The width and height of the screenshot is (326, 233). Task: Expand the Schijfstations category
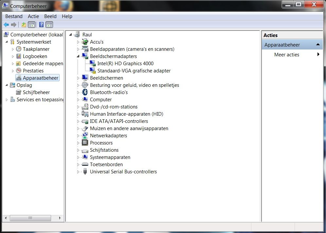point(78,150)
